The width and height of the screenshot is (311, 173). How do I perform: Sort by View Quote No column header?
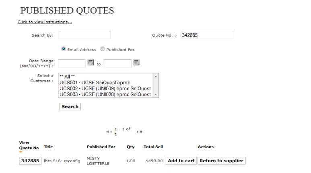(x=29, y=145)
